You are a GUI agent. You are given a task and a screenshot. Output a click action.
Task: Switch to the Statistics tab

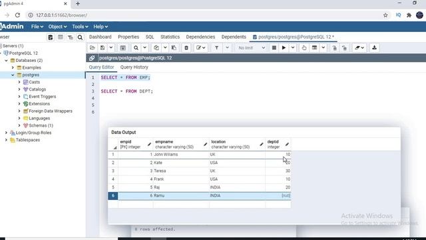(170, 37)
